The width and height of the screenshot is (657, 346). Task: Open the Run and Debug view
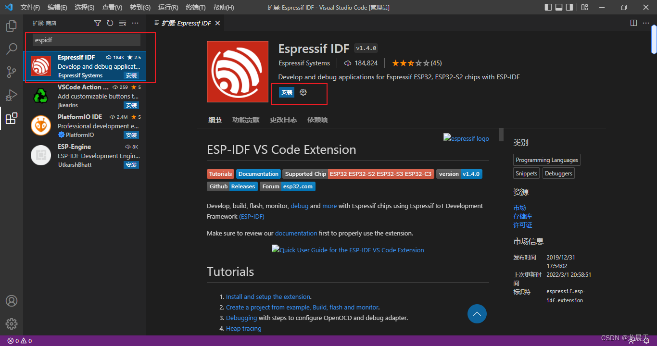pos(12,95)
